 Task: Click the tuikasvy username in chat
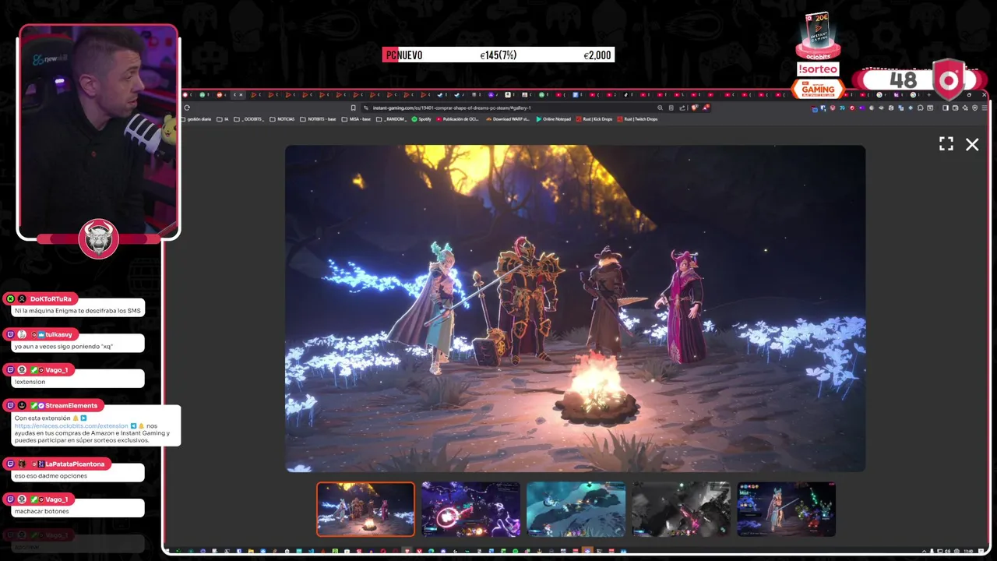pos(58,334)
